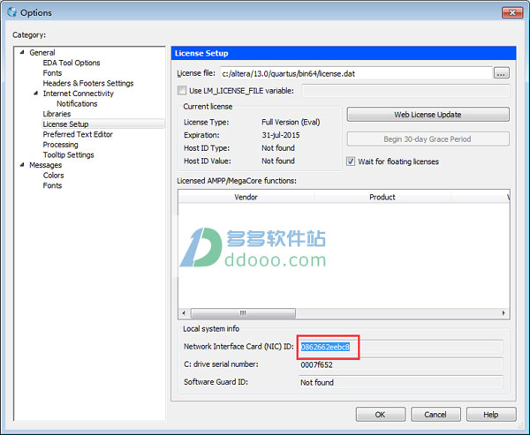Screen dimensions: 530x435
Task: Click the License file path field
Action: 356,73
